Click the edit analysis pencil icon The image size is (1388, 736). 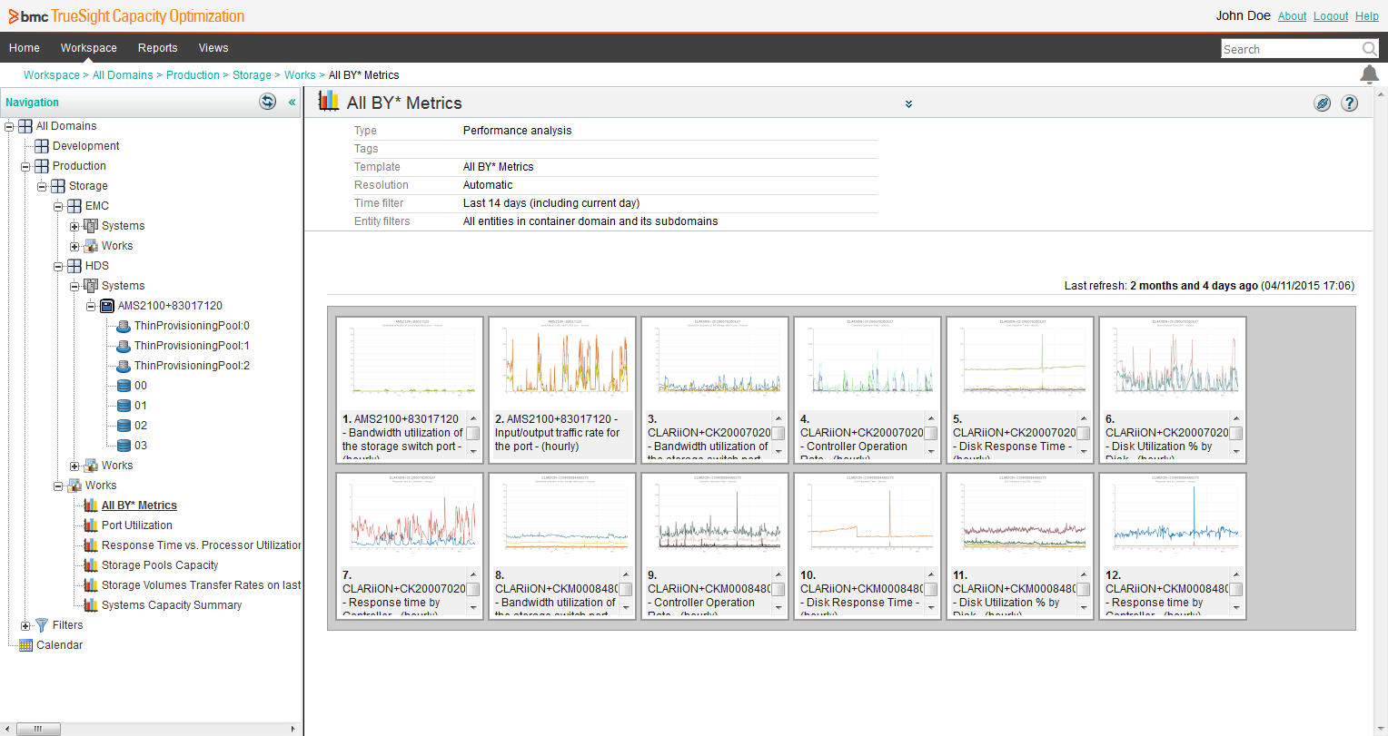(x=1323, y=103)
